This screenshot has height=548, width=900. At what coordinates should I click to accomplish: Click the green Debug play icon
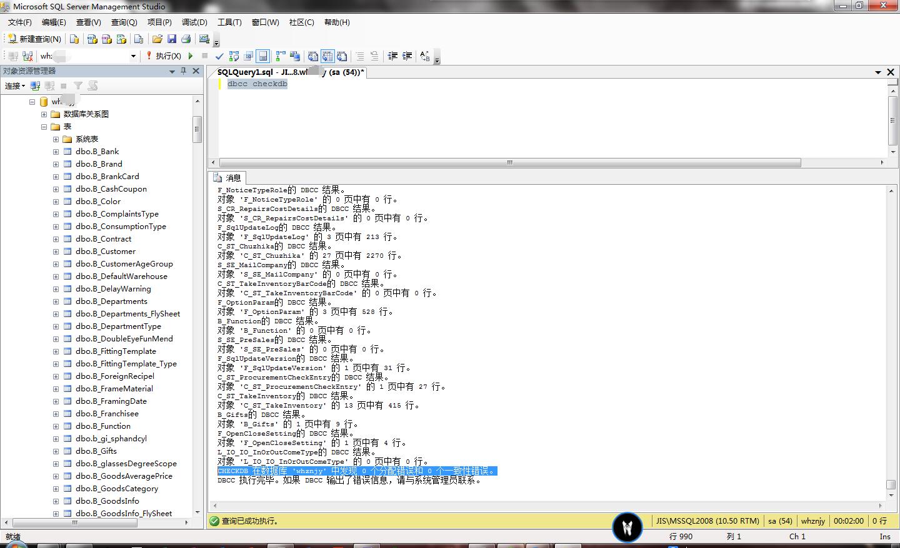191,56
